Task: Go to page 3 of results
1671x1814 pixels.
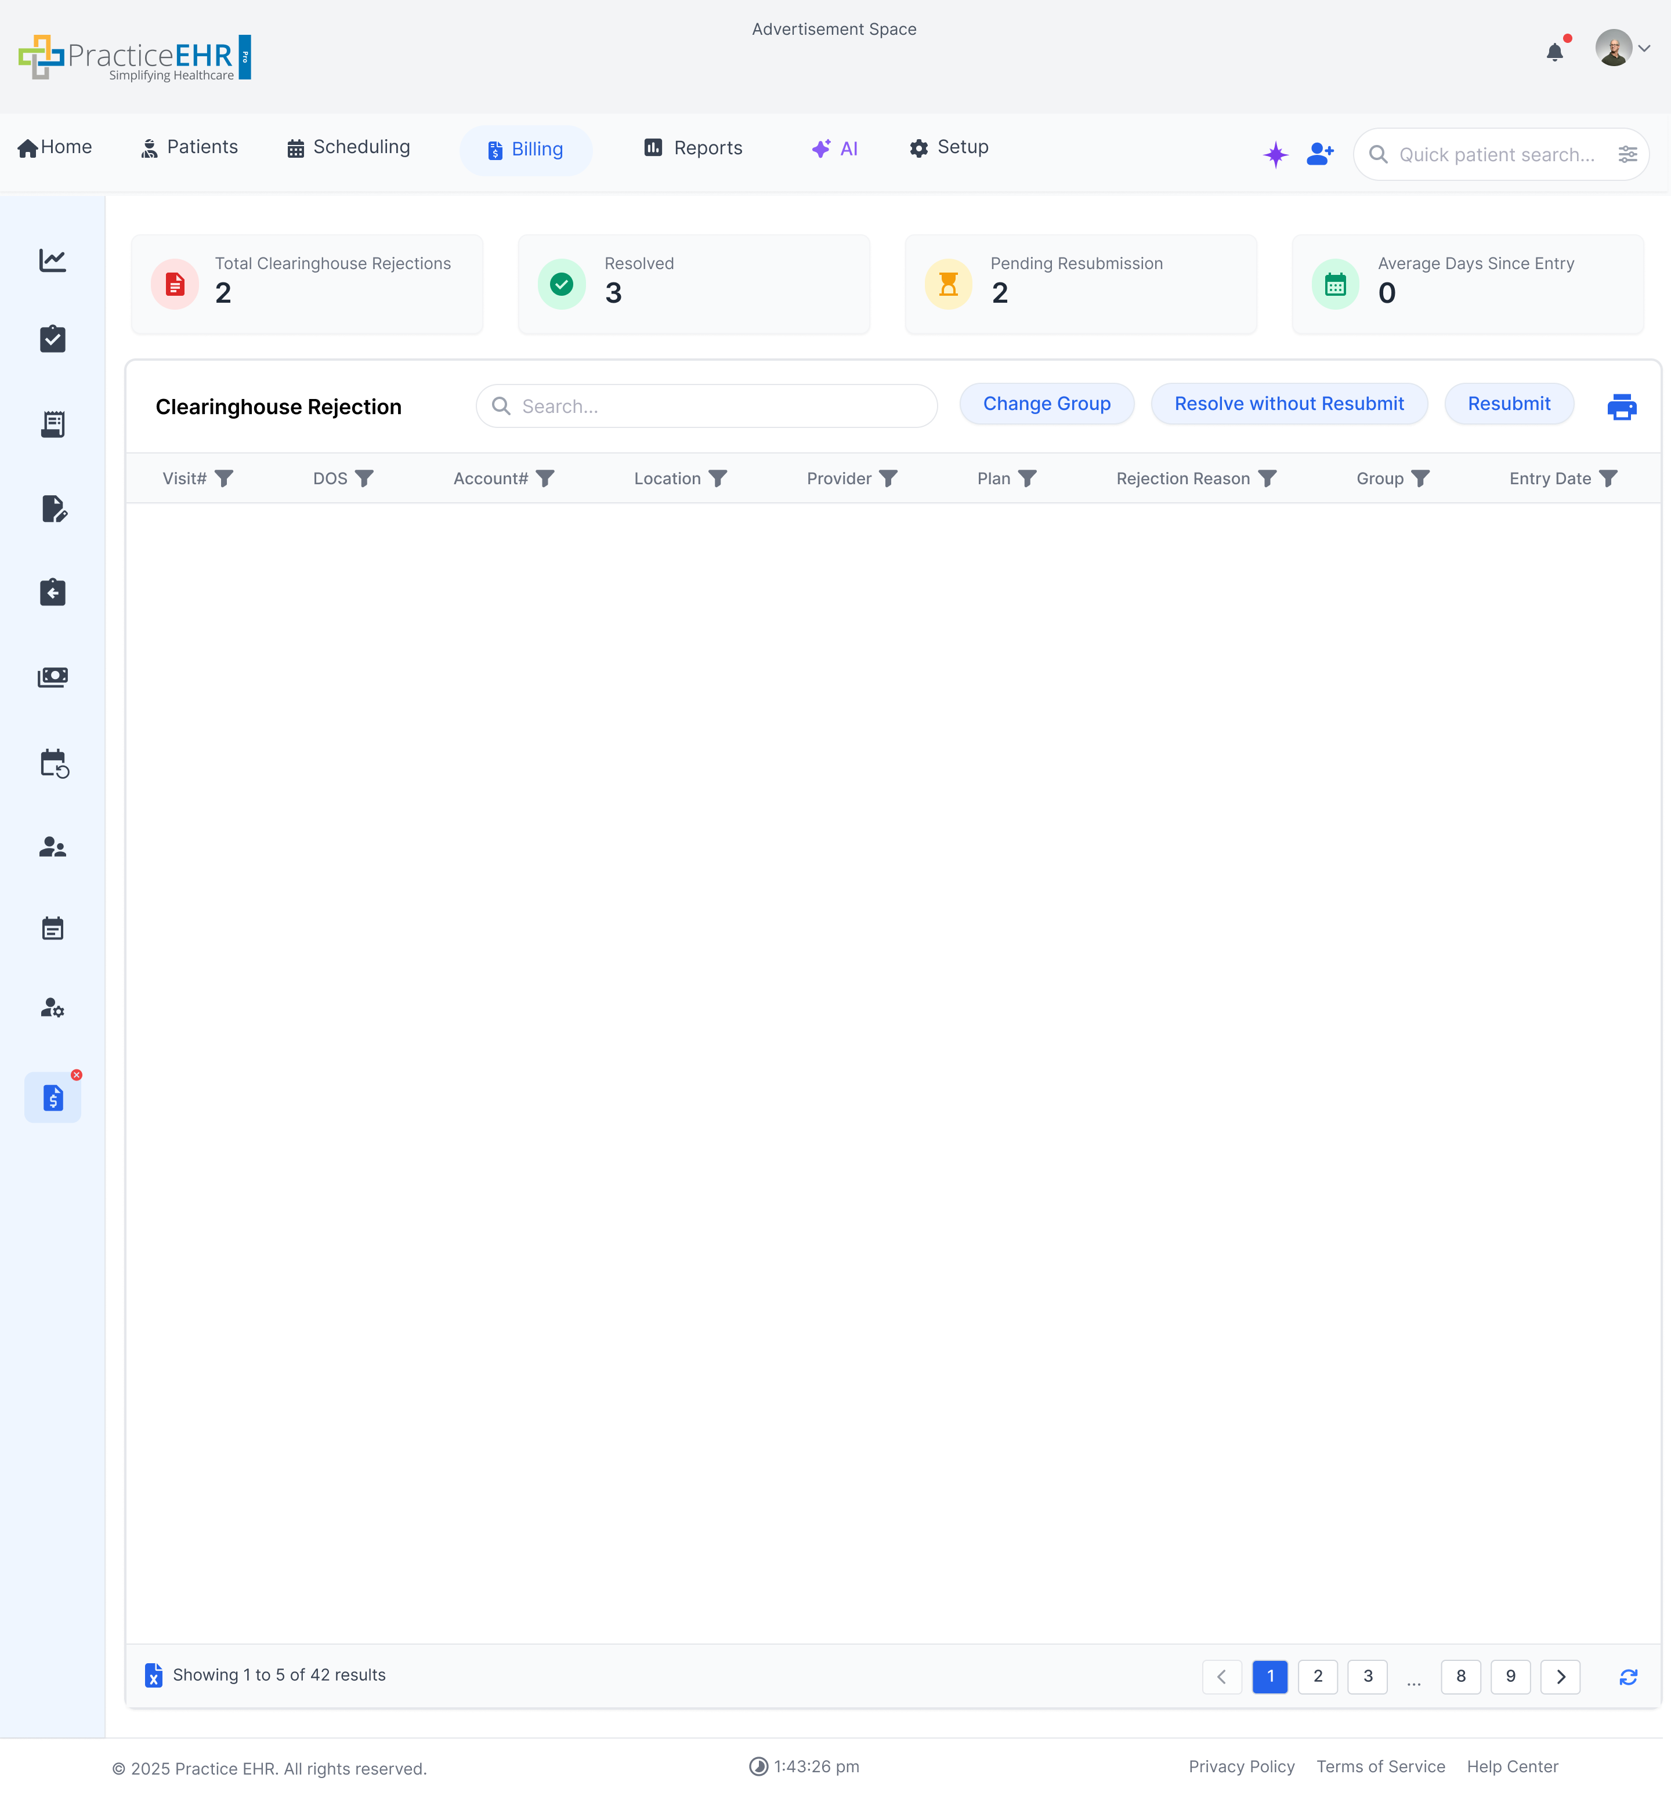Action: click(1368, 1677)
